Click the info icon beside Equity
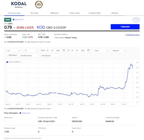This screenshot has width=144, height=140. (x=14, y=19)
